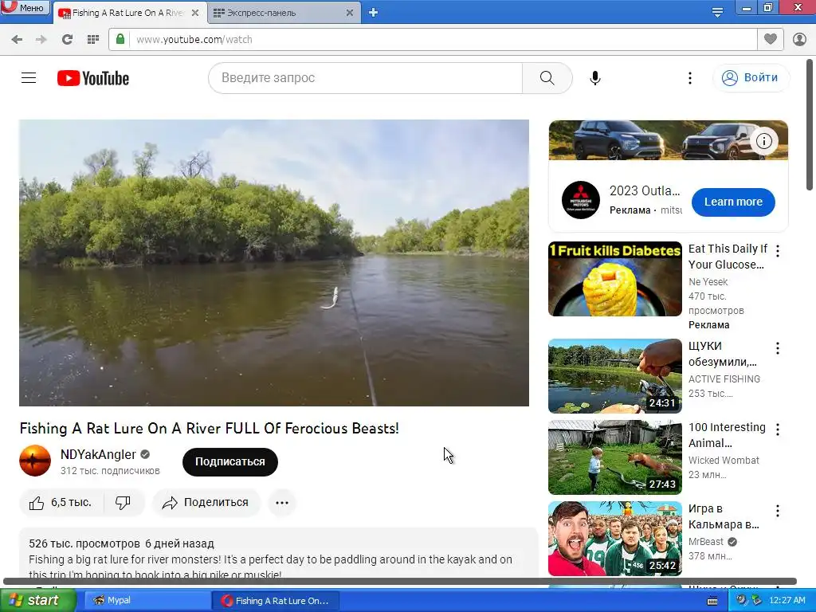Click the taskbar clock showing 12:27 AM

click(x=787, y=600)
